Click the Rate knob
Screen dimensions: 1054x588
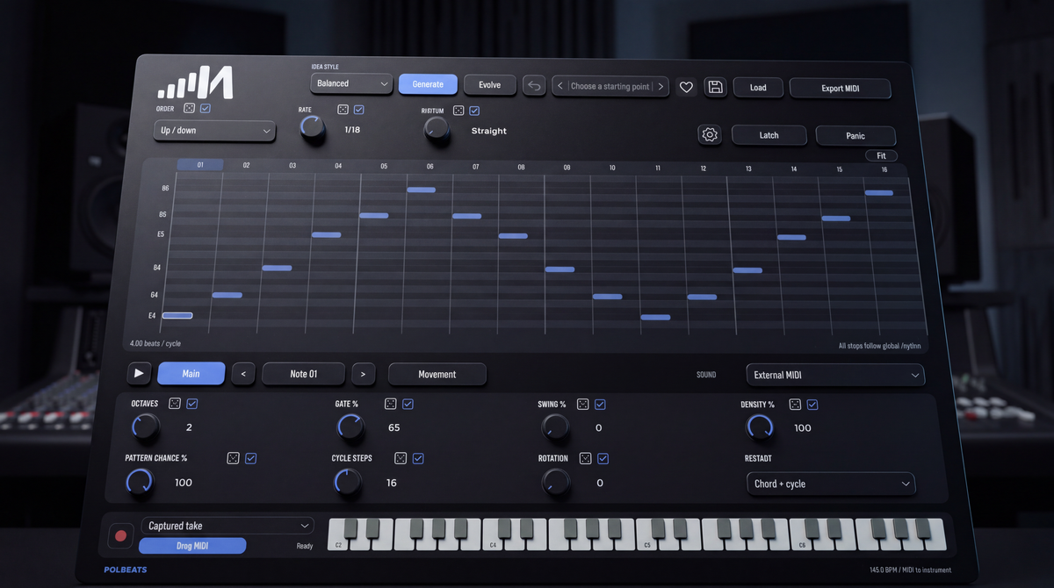[x=312, y=129]
